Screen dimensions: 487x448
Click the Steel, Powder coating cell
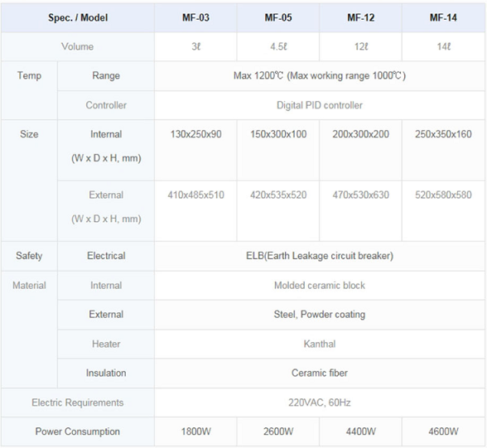tap(320, 315)
